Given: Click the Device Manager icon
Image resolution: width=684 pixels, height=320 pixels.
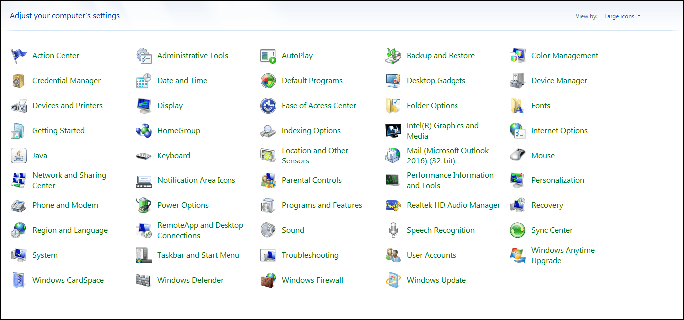Looking at the screenshot, I should click(518, 81).
